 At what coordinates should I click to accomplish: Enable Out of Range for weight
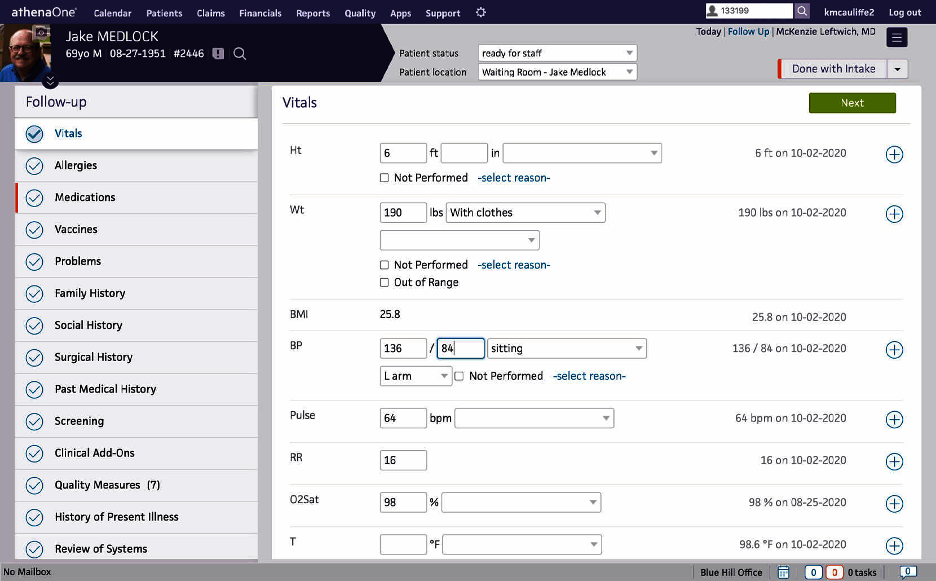click(384, 282)
